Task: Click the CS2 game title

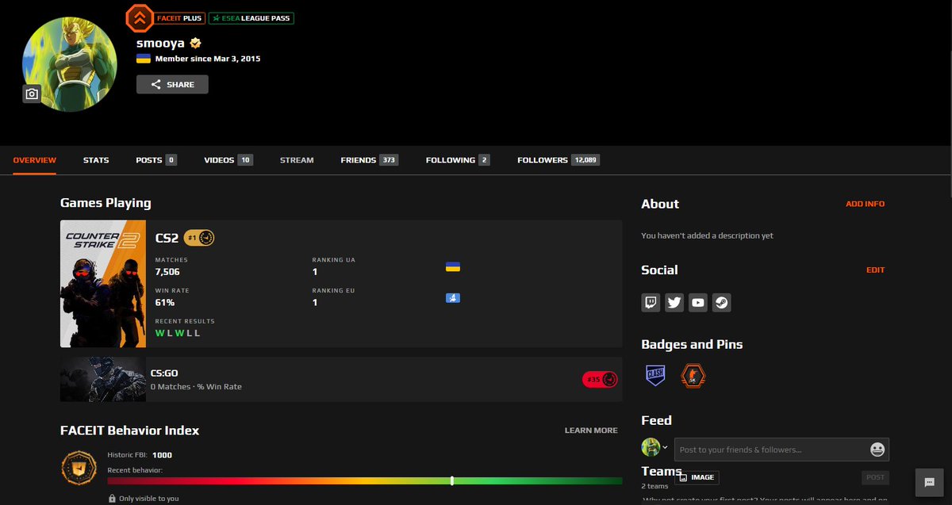Action: point(167,238)
